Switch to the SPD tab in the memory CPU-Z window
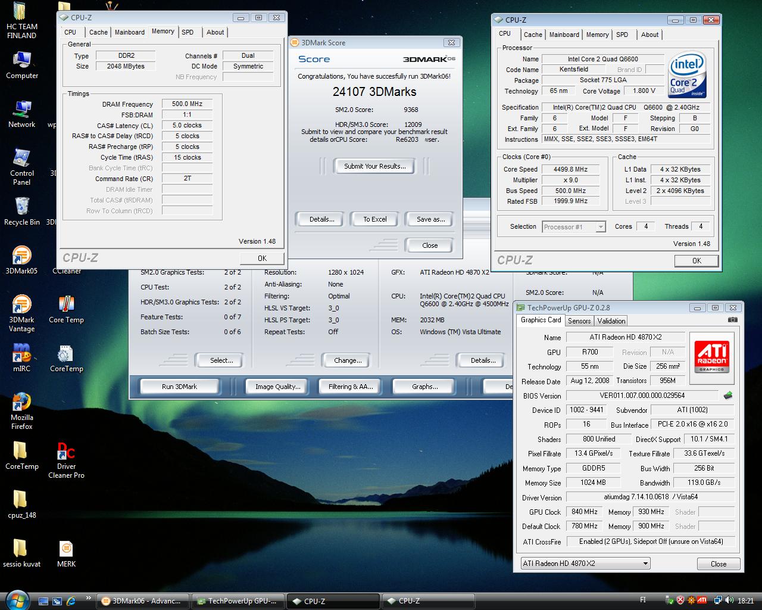 188,32
